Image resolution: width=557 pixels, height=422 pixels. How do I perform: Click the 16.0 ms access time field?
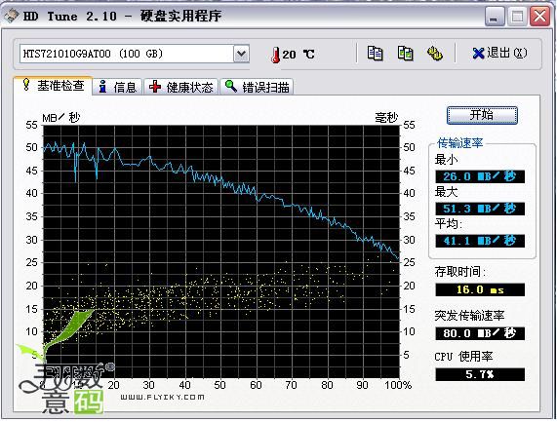pos(480,290)
